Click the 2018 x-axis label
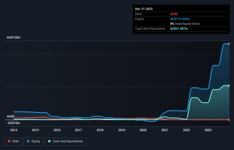 100,130
